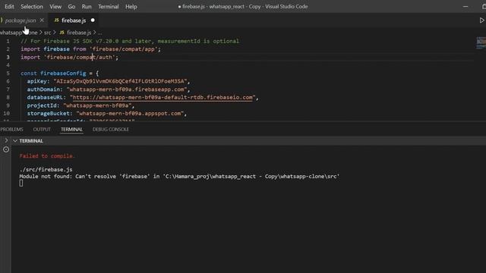The height and width of the screenshot is (273, 486).
Task: Expand the side arrow next to TERMINAL
Action: point(6,140)
